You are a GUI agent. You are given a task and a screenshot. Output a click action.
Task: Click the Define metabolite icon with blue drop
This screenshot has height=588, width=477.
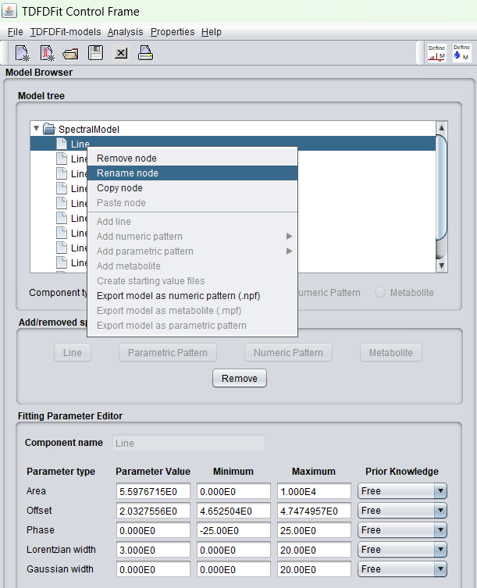461,53
